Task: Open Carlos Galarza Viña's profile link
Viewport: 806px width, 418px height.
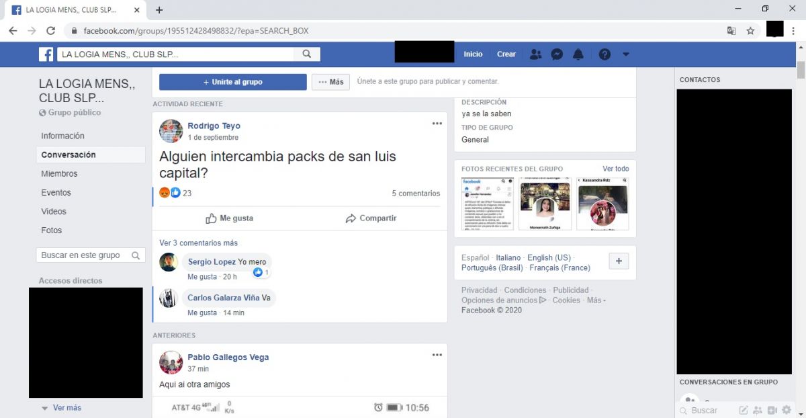Action: coord(224,298)
